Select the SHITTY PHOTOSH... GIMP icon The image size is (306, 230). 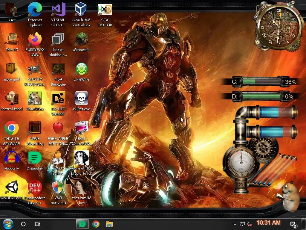35,74
